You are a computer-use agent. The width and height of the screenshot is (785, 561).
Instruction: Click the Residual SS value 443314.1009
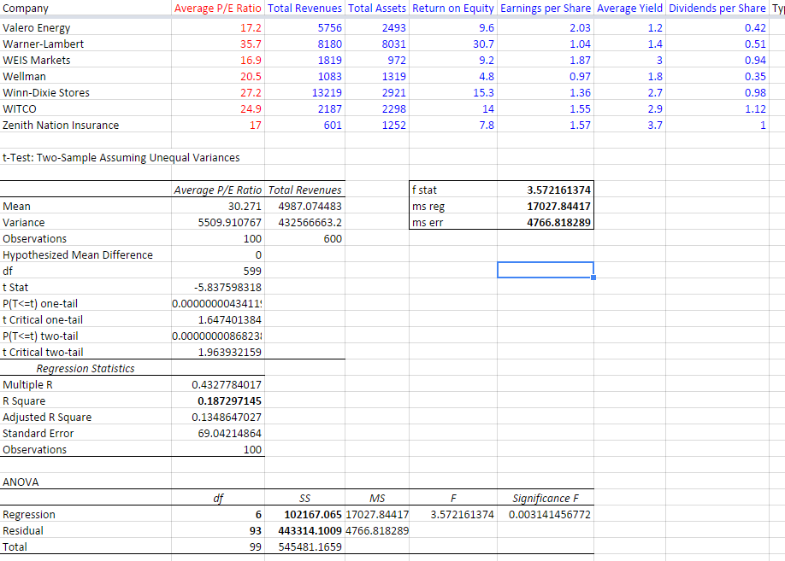[311, 531]
